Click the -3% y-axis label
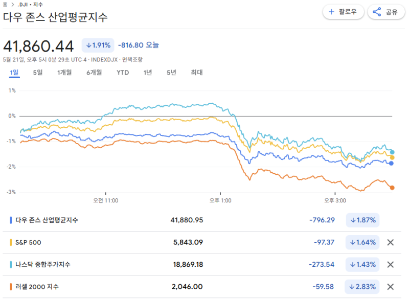This screenshot has width=409, height=299. point(11,192)
